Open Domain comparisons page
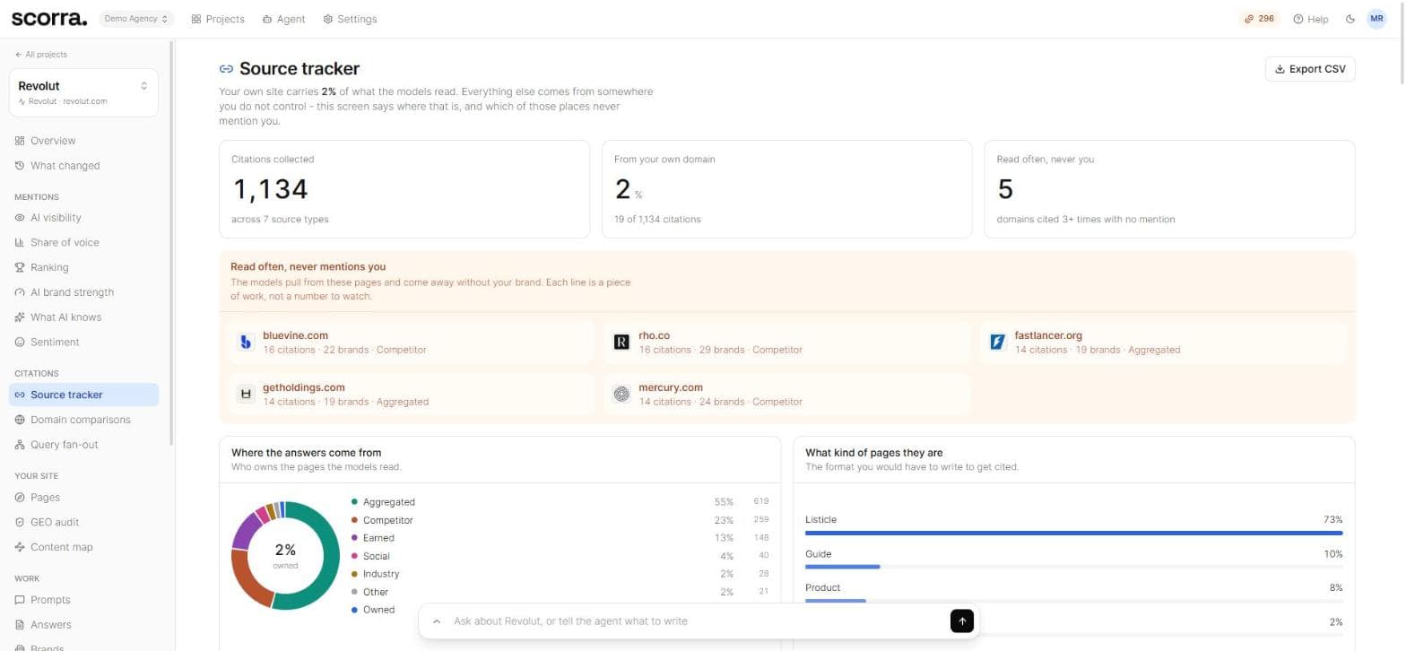 click(83, 420)
